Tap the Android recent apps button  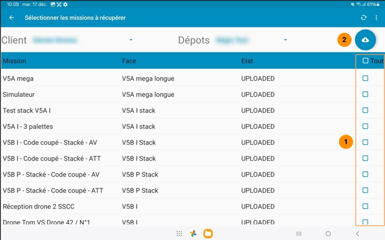(299, 233)
